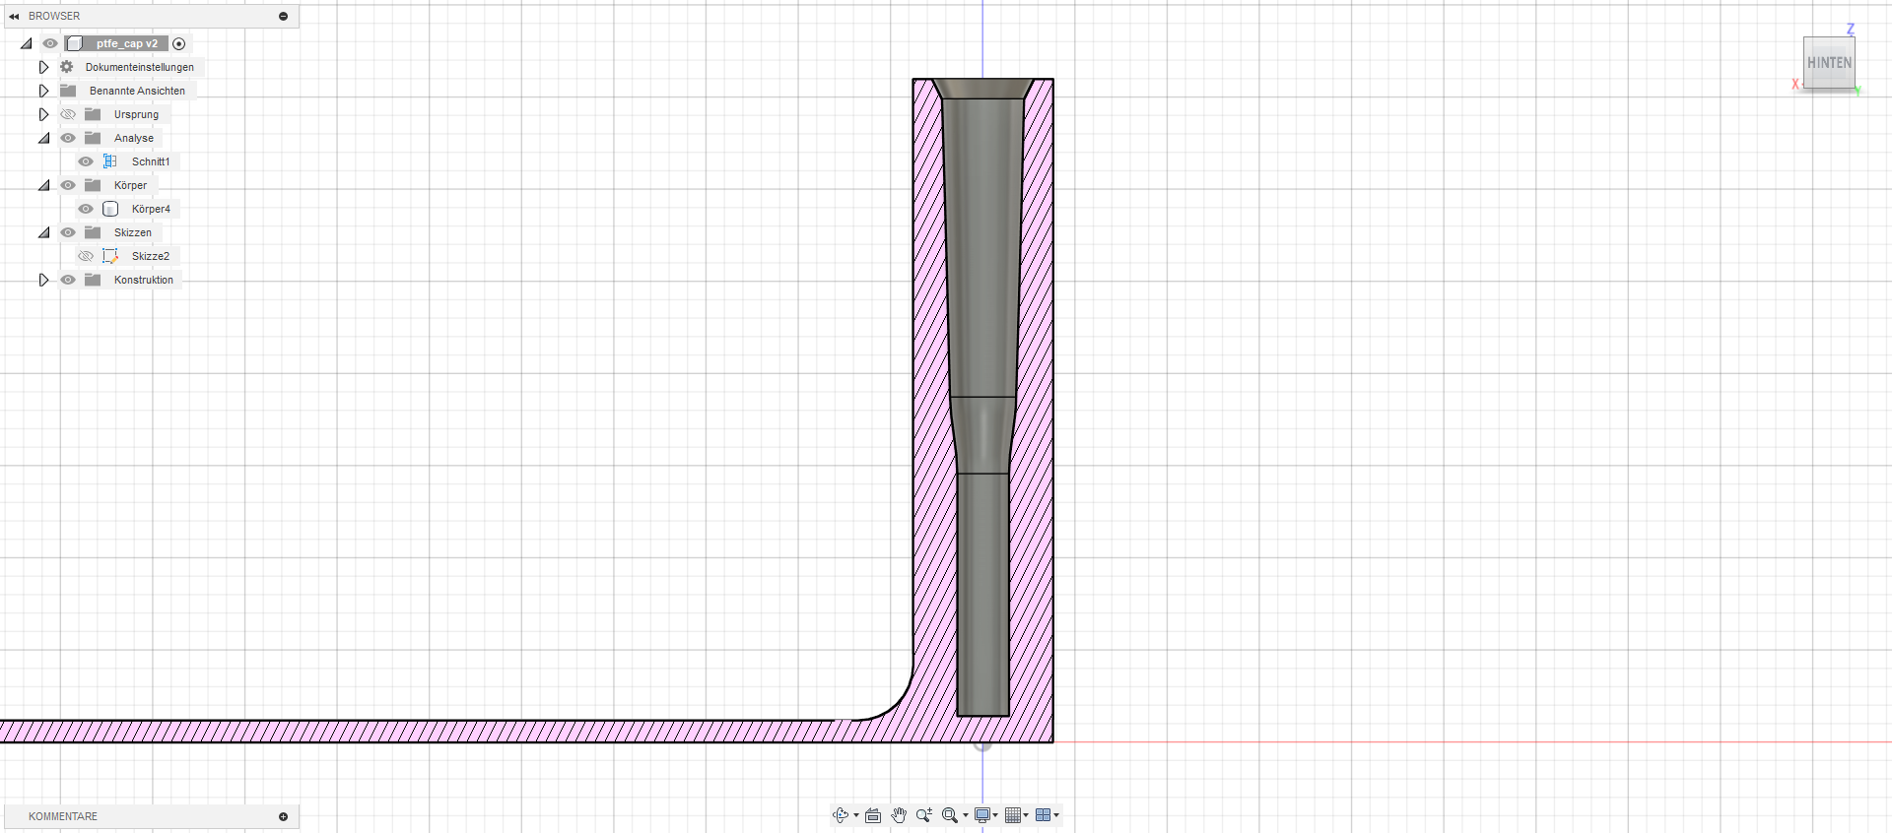Show the hidden Skizze2 sketch
Image resolution: width=1892 pixels, height=833 pixels.
(x=86, y=256)
